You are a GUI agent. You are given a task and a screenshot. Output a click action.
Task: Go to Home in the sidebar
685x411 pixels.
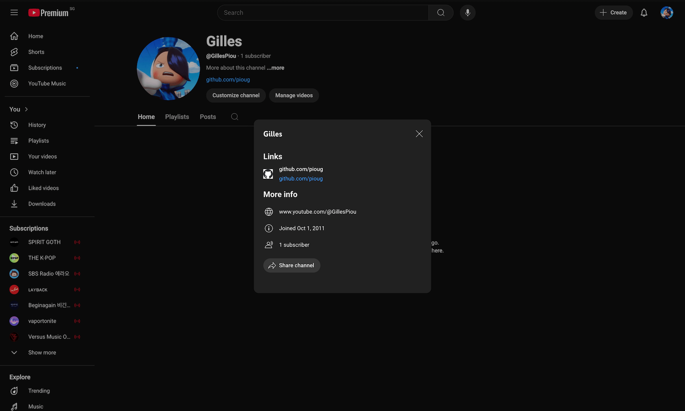[47, 36]
